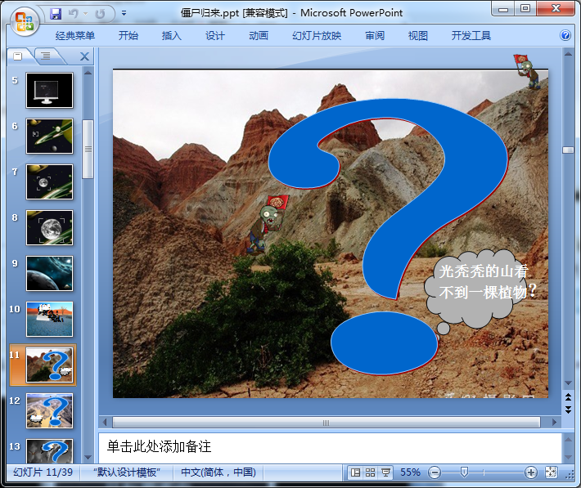Select slide 9 thumbnail
Screen dimensions: 581x488
(x=49, y=273)
